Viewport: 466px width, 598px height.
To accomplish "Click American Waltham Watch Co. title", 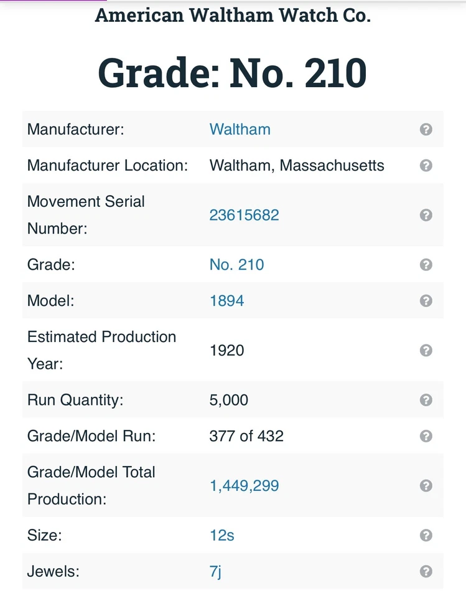I will click(233, 15).
